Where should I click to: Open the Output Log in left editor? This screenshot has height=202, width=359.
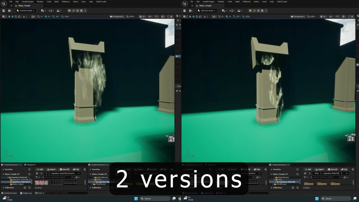click(x=26, y=193)
